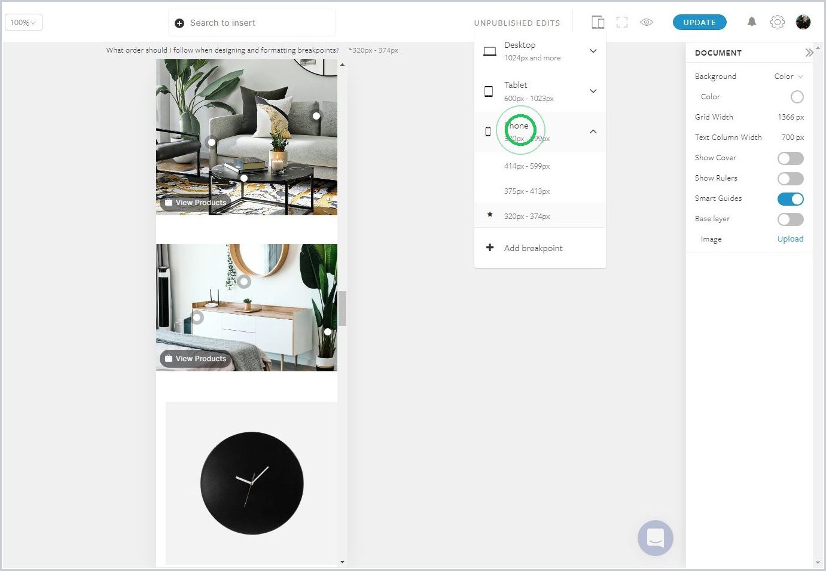This screenshot has height=571, width=826.
Task: Click the plus icon beside Add breakpoint
Action: 490,248
